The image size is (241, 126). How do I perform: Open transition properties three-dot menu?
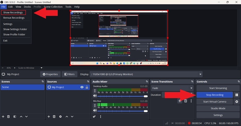(x=191, y=101)
